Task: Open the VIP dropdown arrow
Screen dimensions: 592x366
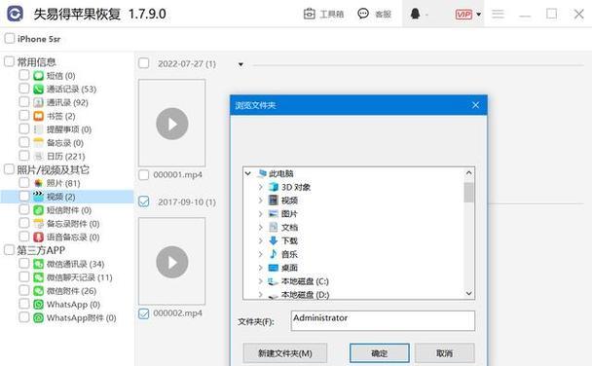Action: coord(479,15)
